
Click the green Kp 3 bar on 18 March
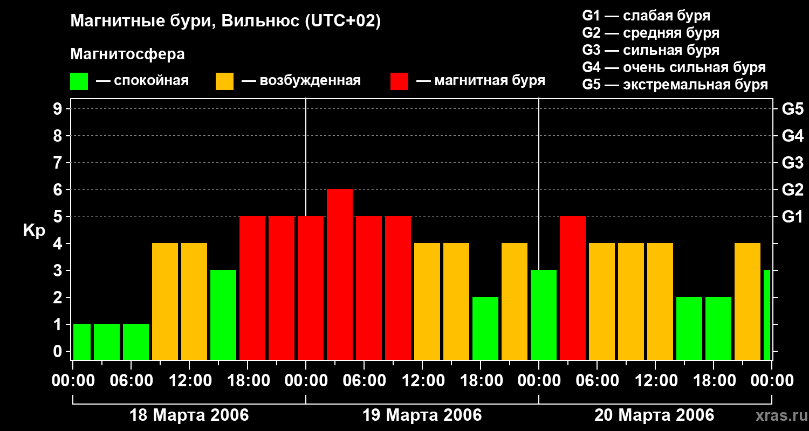pos(223,315)
